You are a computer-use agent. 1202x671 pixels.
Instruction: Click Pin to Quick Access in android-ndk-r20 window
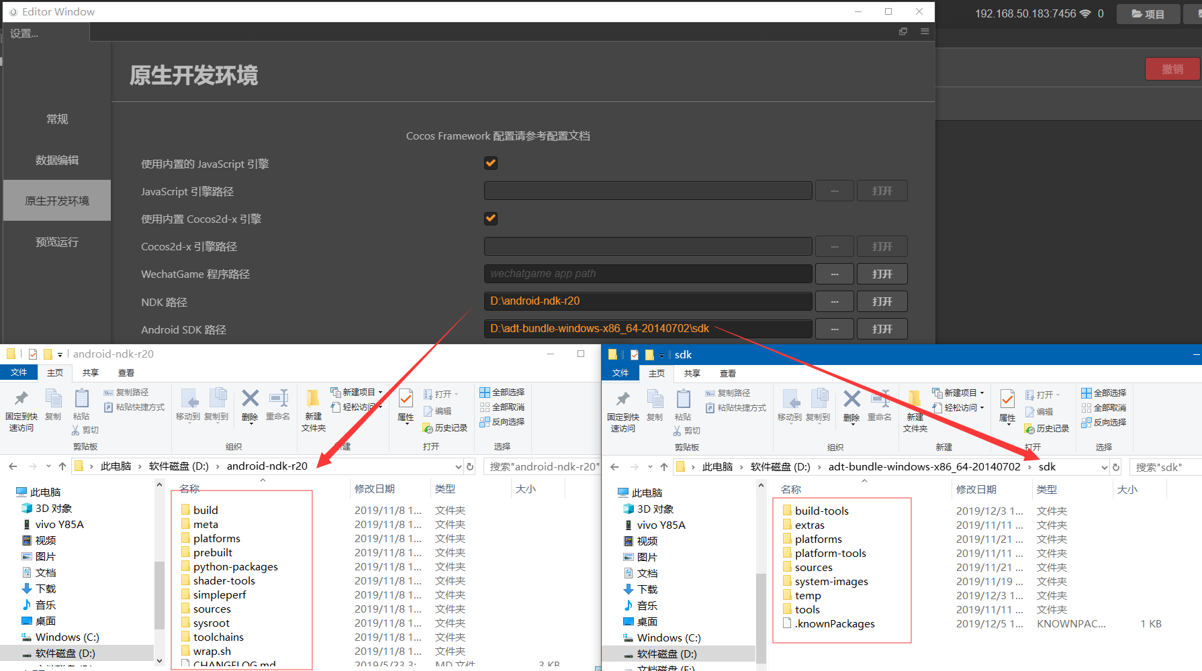click(21, 411)
